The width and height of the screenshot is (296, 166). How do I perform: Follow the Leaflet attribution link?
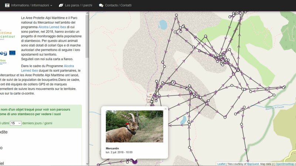[221, 164]
